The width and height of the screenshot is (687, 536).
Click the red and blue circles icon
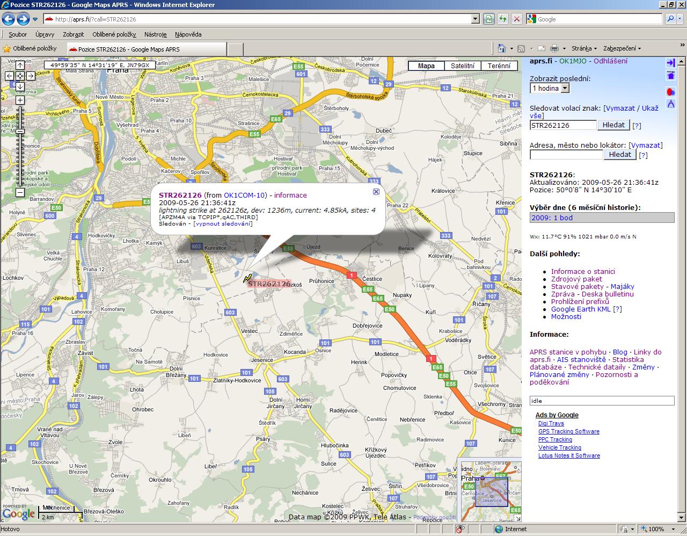tap(671, 92)
